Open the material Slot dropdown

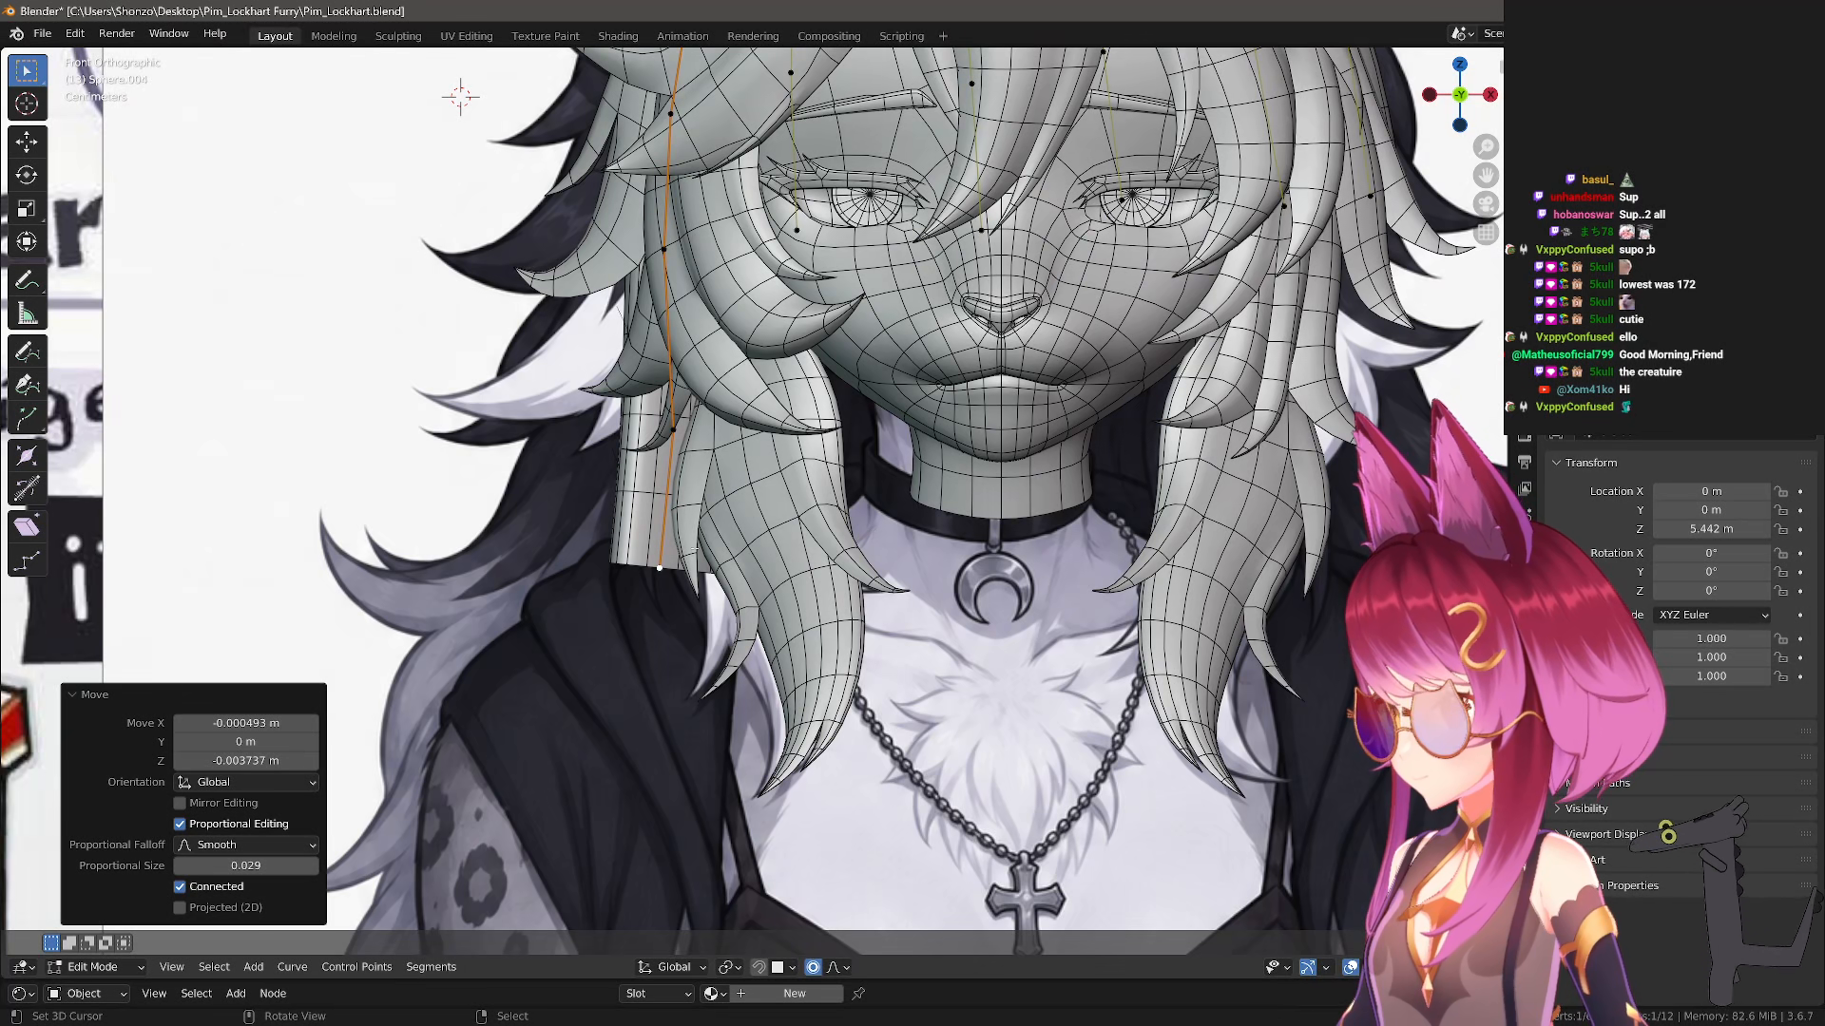(657, 994)
